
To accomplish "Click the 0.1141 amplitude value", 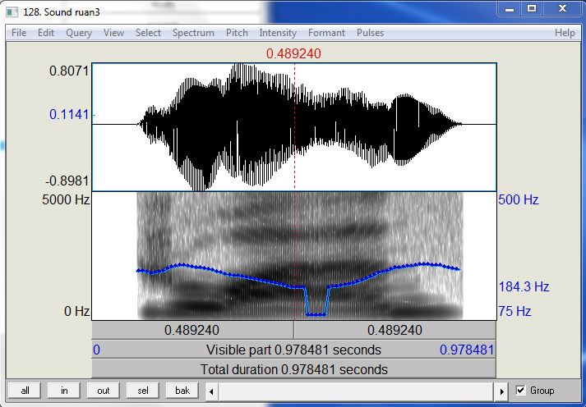I will [x=69, y=115].
